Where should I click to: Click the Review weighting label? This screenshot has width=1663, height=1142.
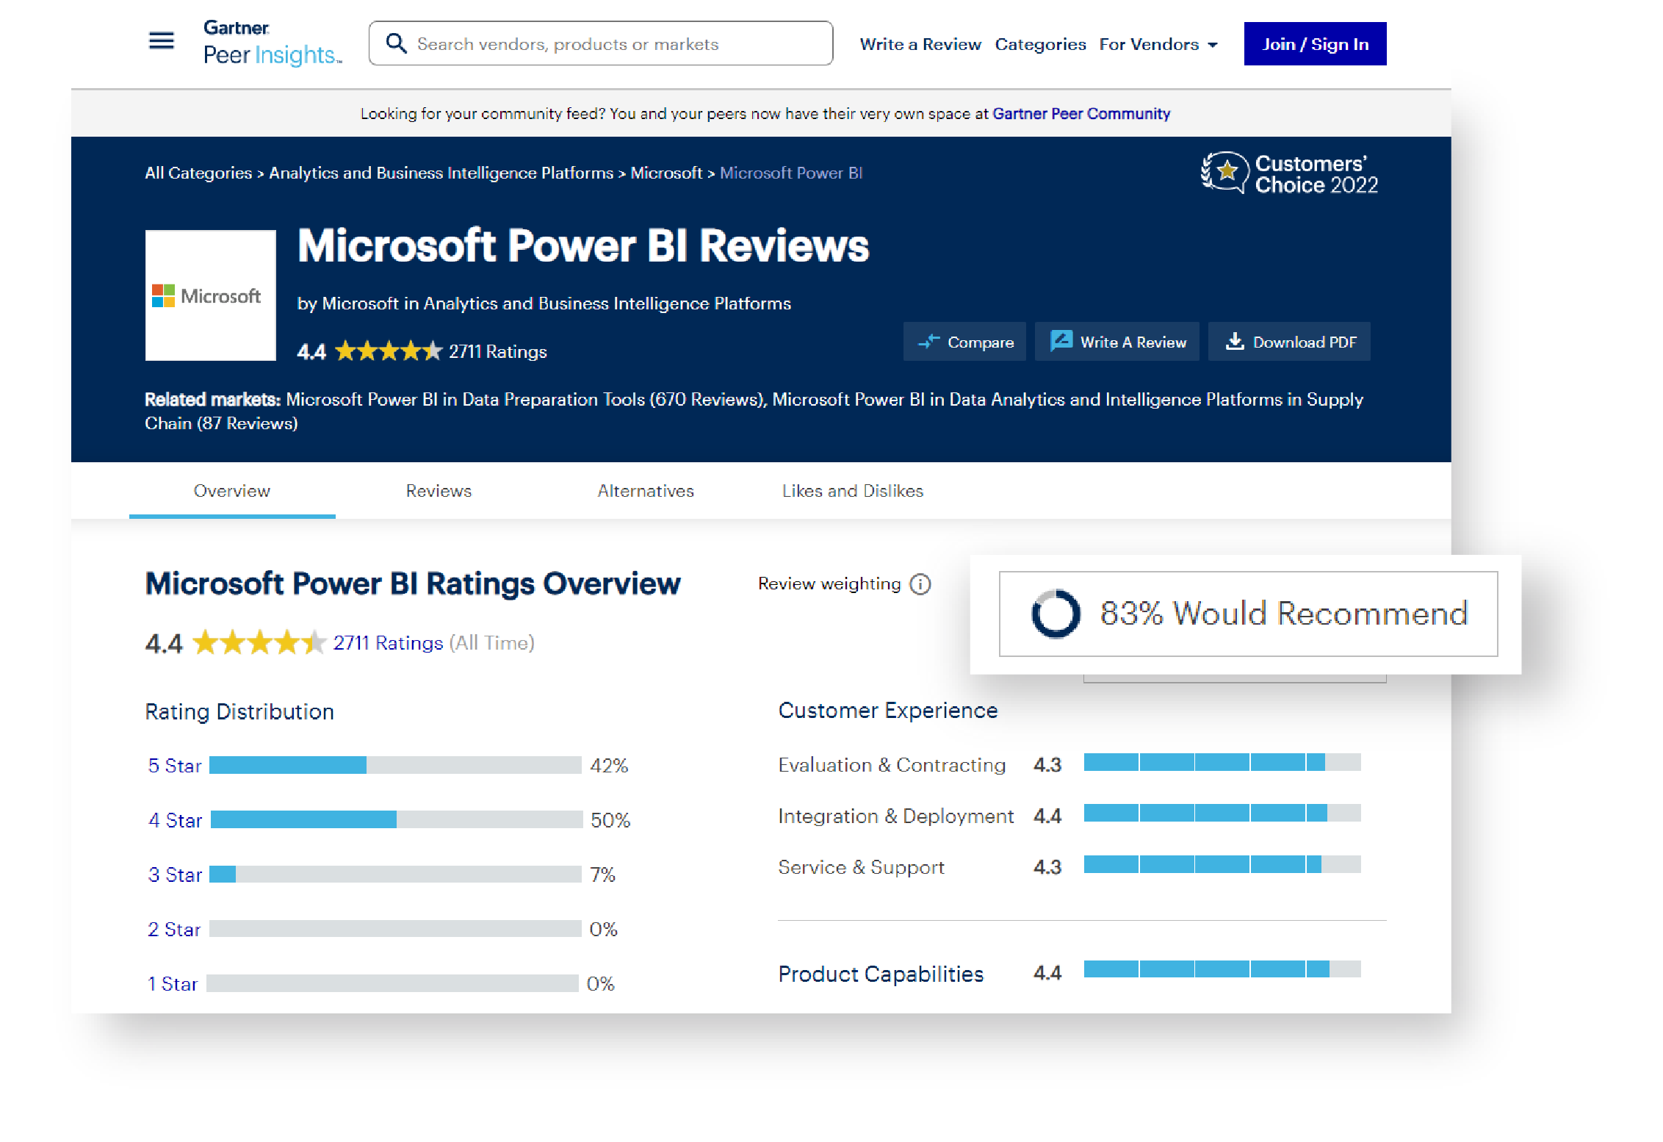tap(829, 584)
